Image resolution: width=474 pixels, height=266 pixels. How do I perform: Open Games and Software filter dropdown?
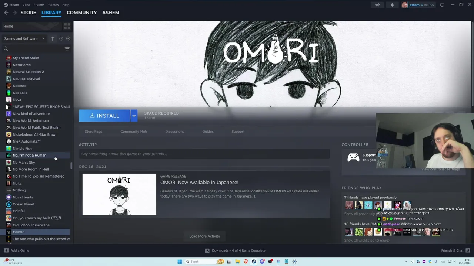click(x=24, y=38)
